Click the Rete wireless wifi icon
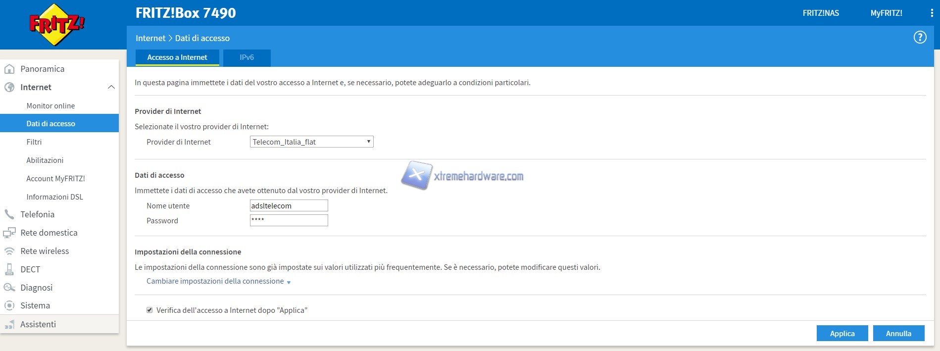 click(x=9, y=251)
